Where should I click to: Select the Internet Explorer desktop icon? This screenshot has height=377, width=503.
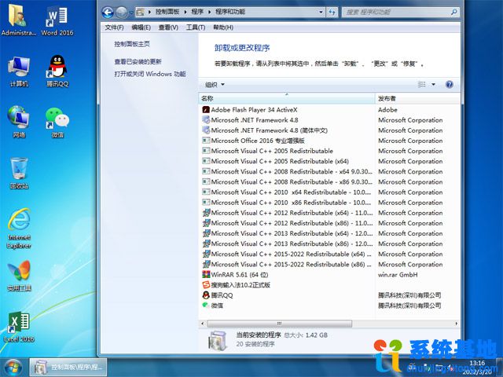19,229
